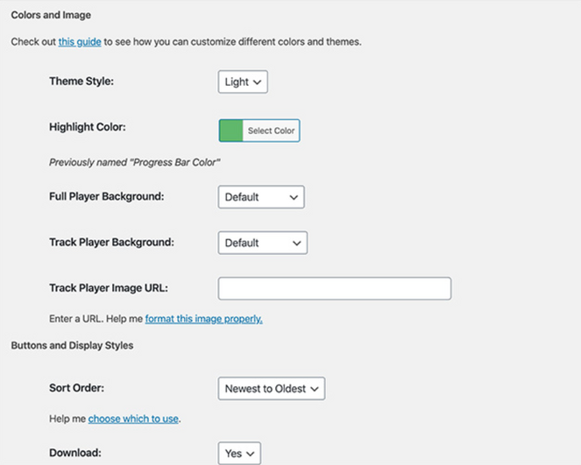
Task: Open the Download Yes dropdown
Action: tap(239, 453)
